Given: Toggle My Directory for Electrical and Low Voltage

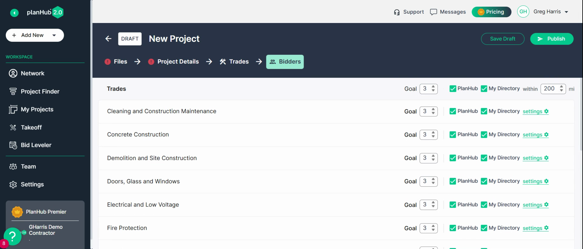Looking at the screenshot, I should (484, 205).
